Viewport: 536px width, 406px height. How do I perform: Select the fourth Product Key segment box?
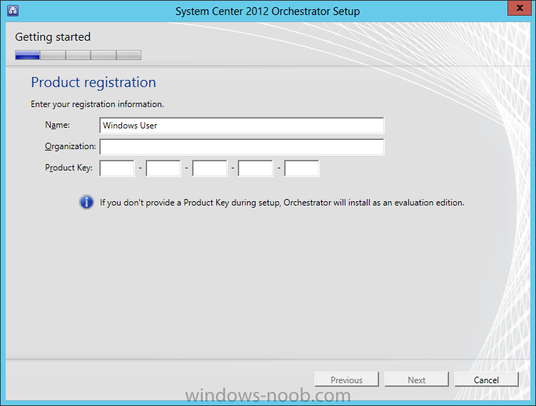pyautogui.click(x=256, y=168)
